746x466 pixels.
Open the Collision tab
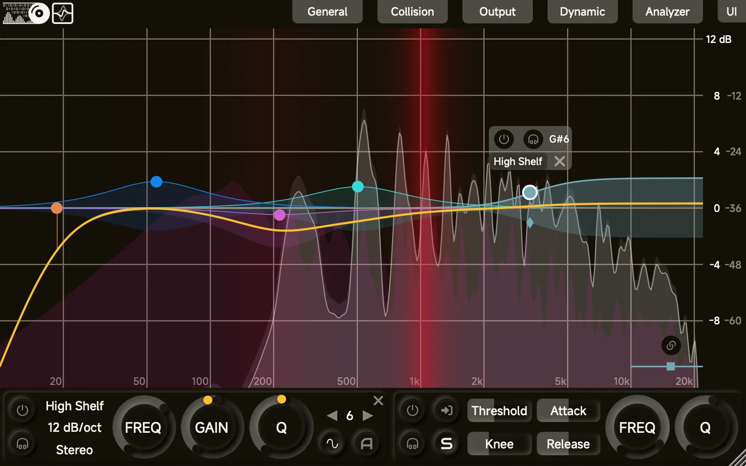pyautogui.click(x=413, y=11)
